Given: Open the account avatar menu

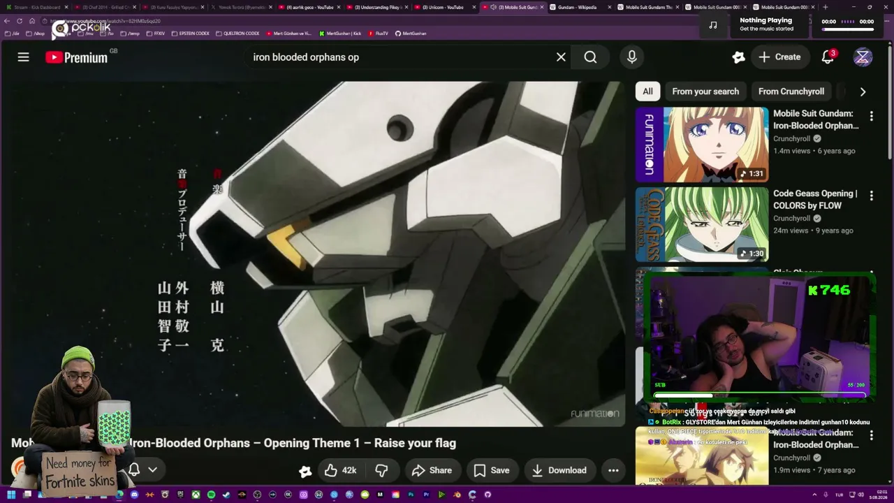Looking at the screenshot, I should [863, 57].
